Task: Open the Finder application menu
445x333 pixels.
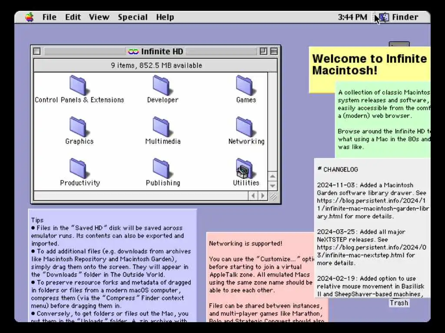Action: pos(399,17)
